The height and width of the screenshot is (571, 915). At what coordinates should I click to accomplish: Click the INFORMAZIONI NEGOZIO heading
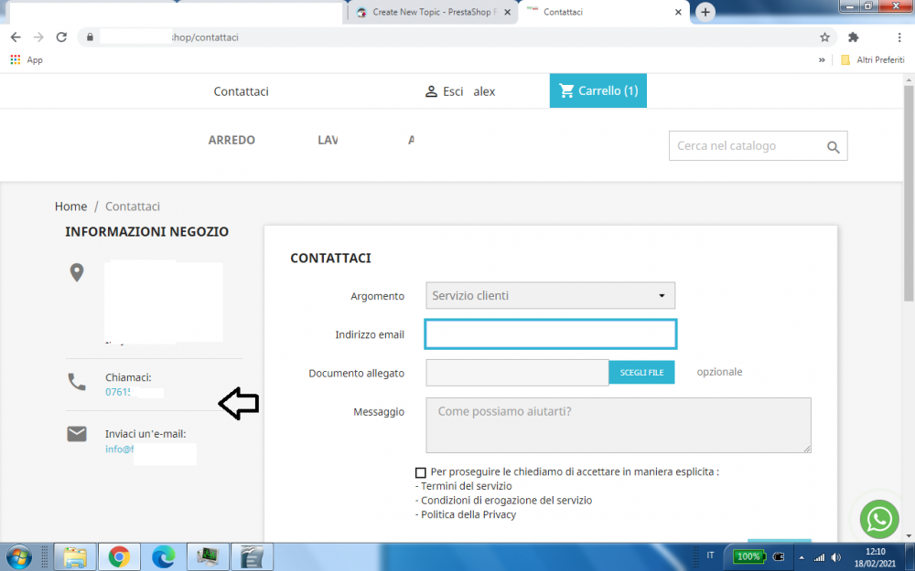147,232
